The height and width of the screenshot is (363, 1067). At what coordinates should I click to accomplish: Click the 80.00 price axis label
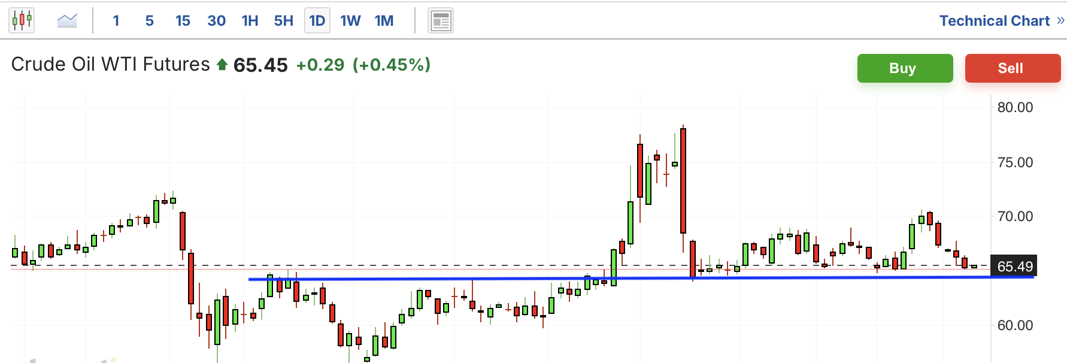point(1015,107)
